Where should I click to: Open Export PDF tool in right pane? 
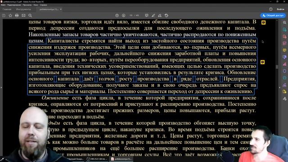click(284, 30)
